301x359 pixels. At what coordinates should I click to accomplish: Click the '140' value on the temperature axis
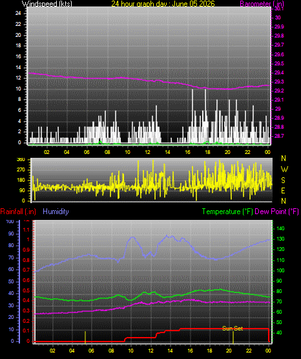[280, 228]
